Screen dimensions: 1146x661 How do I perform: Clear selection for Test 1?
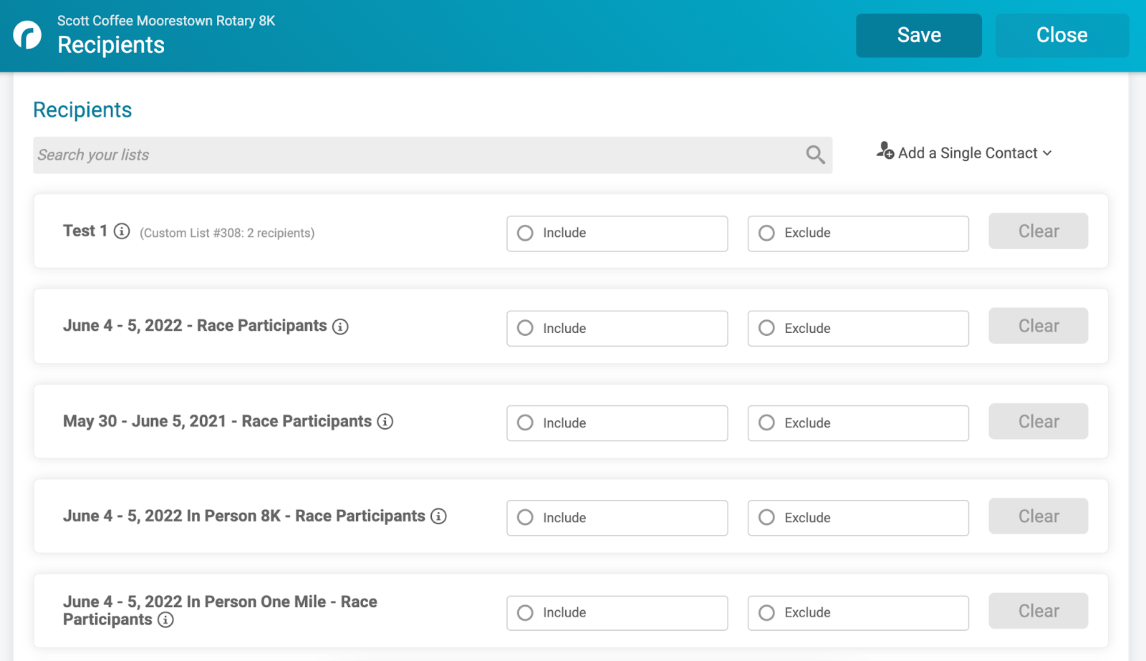[1039, 231]
